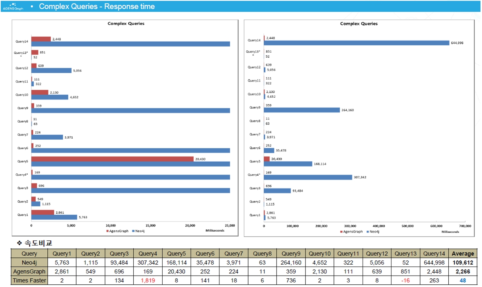482x287 pixels.
Task: Click 'Milliseconds' axis label in right chart
Action: [450, 232]
